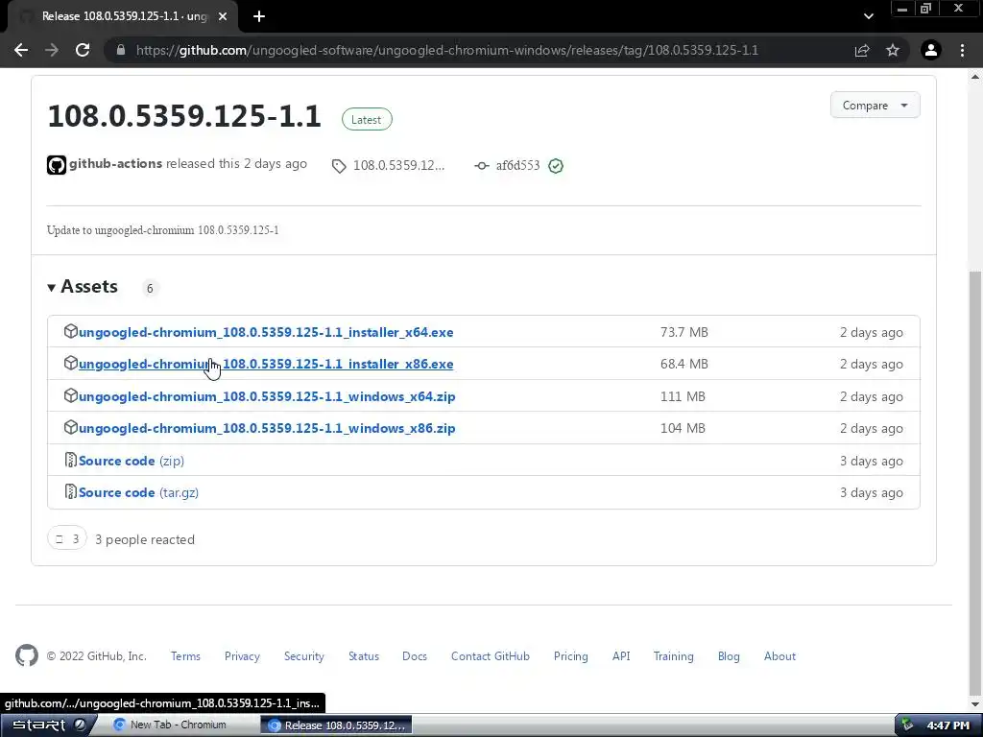This screenshot has width=983, height=737.
Task: Download installer_x64.exe asset
Action: 266,332
